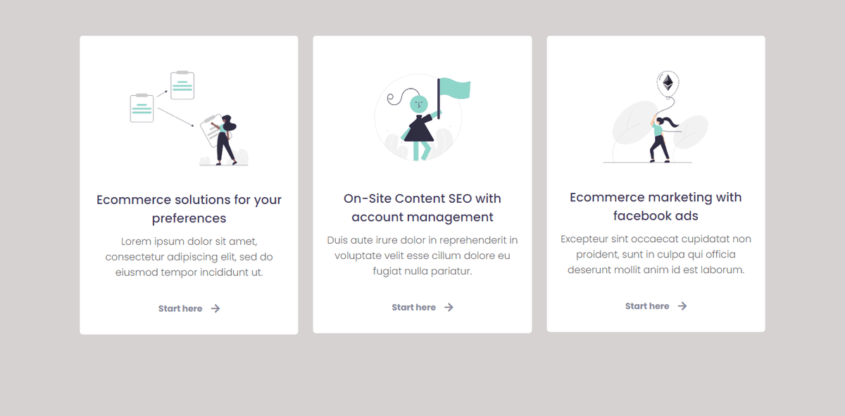
Task: Click the character holding the clipboard illustration
Action: tap(224, 134)
